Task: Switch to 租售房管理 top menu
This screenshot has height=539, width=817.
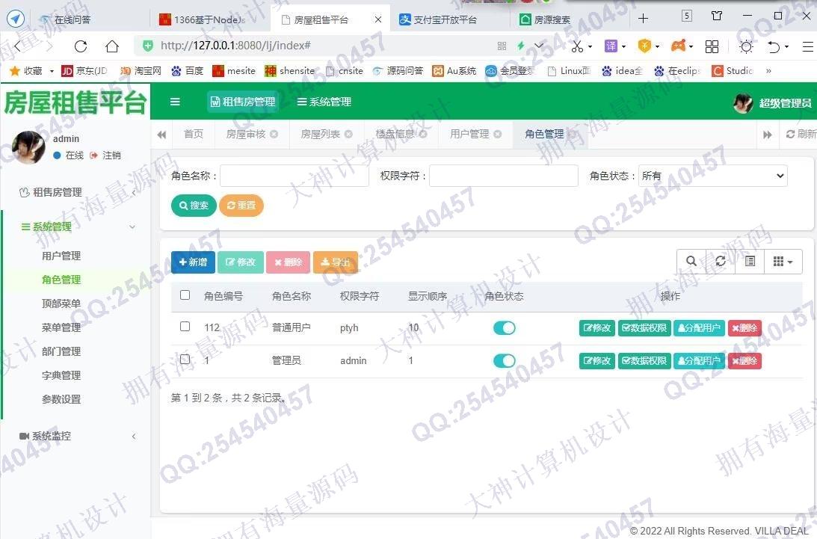Action: (243, 102)
